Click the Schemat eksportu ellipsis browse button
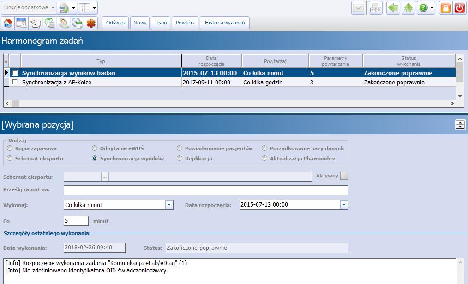The image size is (468, 284). tap(104, 177)
